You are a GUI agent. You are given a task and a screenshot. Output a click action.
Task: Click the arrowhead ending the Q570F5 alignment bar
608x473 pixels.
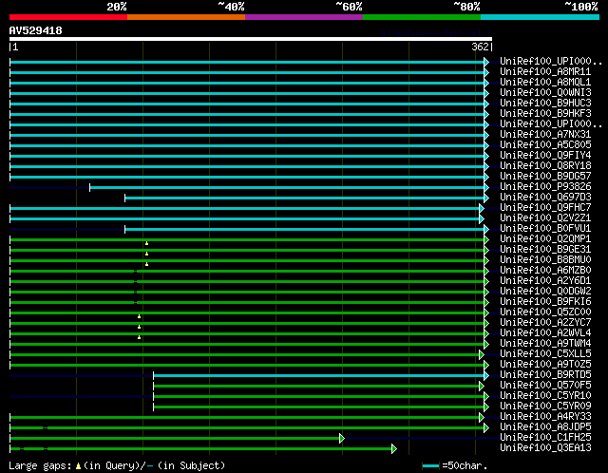click(x=482, y=387)
